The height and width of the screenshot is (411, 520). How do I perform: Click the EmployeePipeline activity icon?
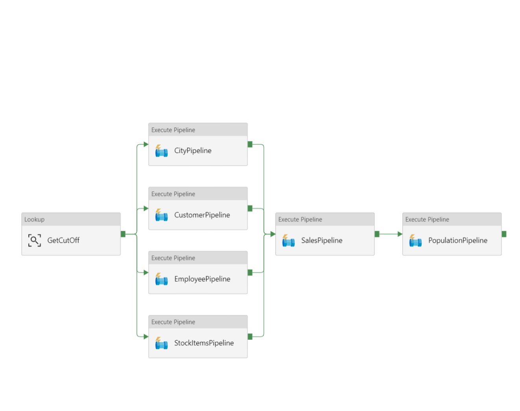pos(161,279)
